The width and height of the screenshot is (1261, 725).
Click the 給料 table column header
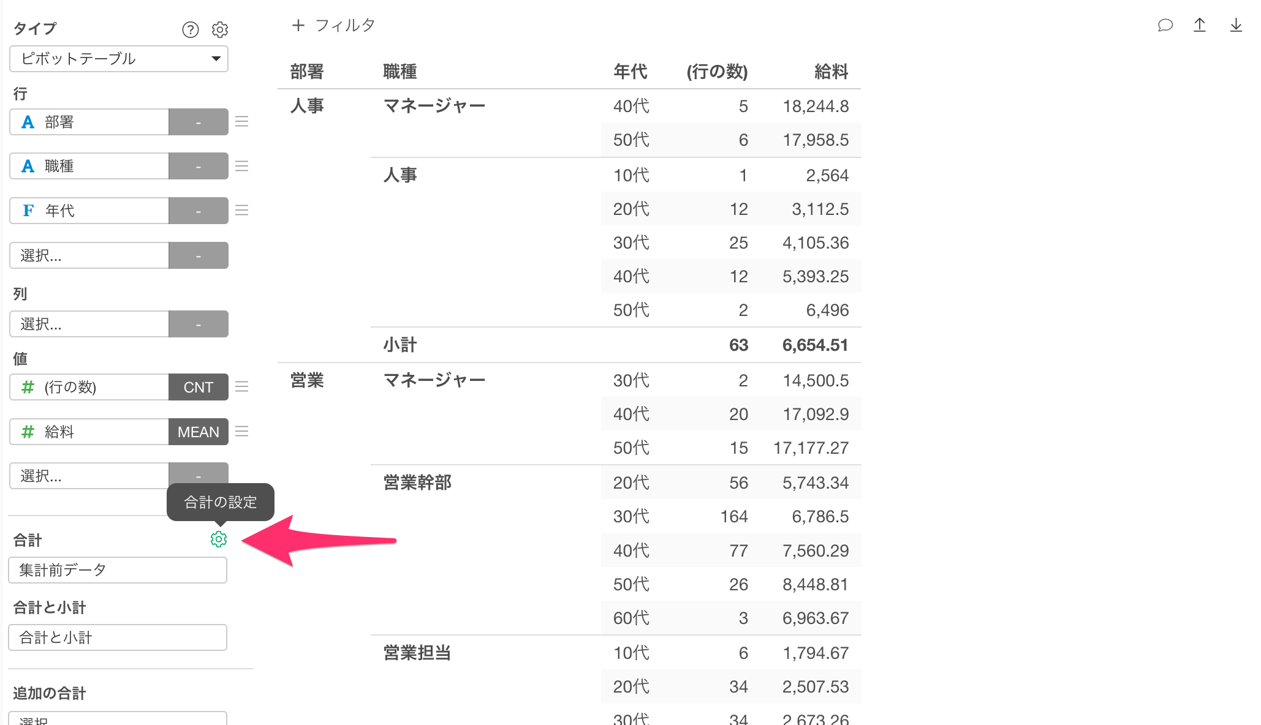click(831, 72)
